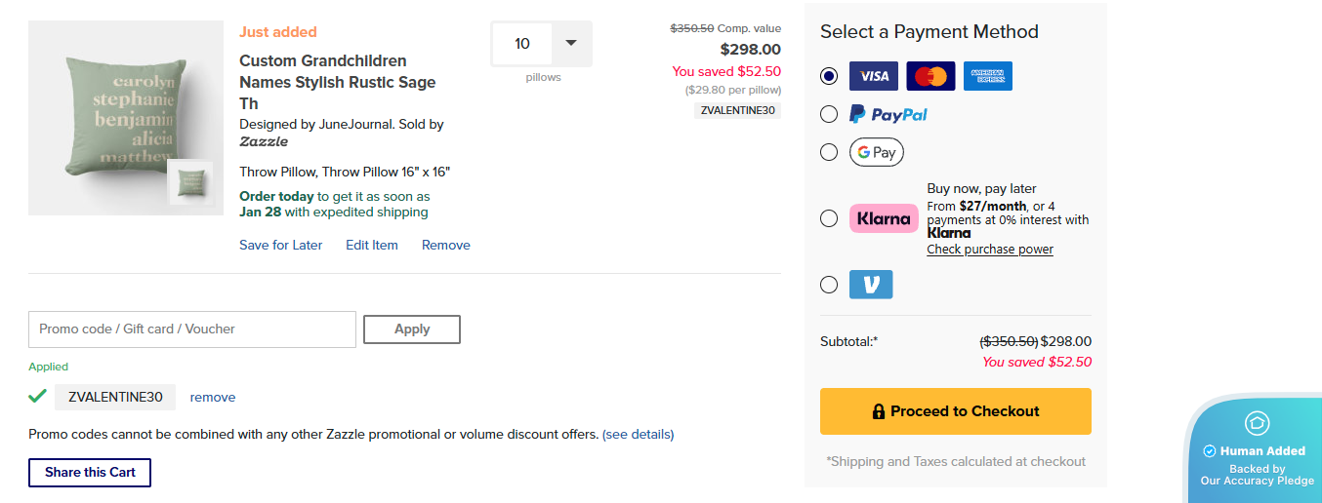
Task: Click the PayPal logo
Action: coord(888,115)
